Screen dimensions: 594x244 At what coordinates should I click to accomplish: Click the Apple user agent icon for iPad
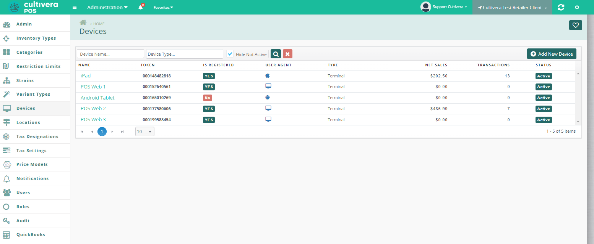pyautogui.click(x=268, y=75)
